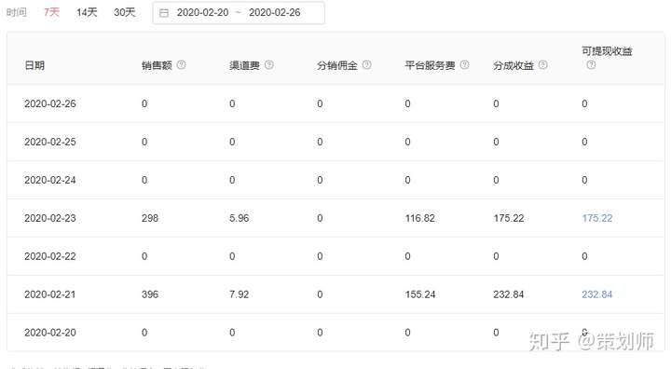
Task: Click date cell 2020-02-21
Action: (x=50, y=294)
